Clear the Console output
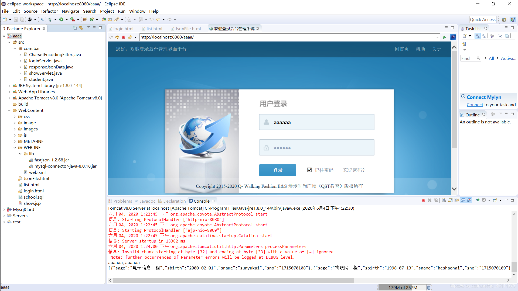The width and height of the screenshot is (518, 291). click(444, 200)
